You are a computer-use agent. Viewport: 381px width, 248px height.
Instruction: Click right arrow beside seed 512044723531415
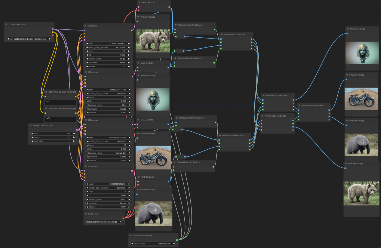[x=129, y=43]
